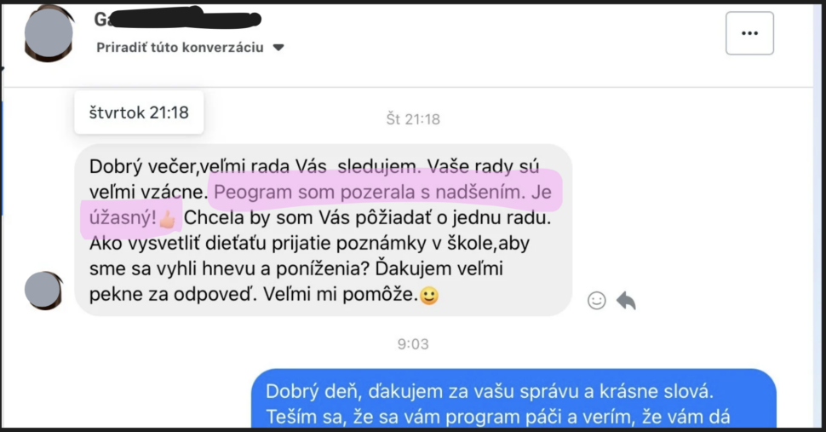This screenshot has height=432, width=826.
Task: Click the reply arrow icon next to message
Action: coord(626,300)
